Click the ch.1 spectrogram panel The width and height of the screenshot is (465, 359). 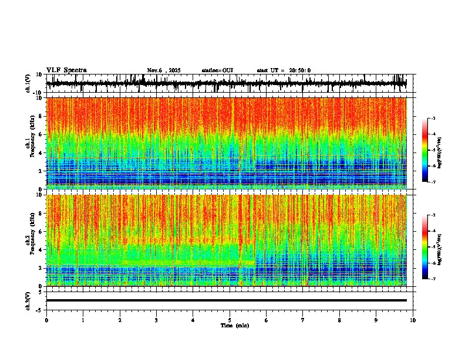pyautogui.click(x=226, y=143)
